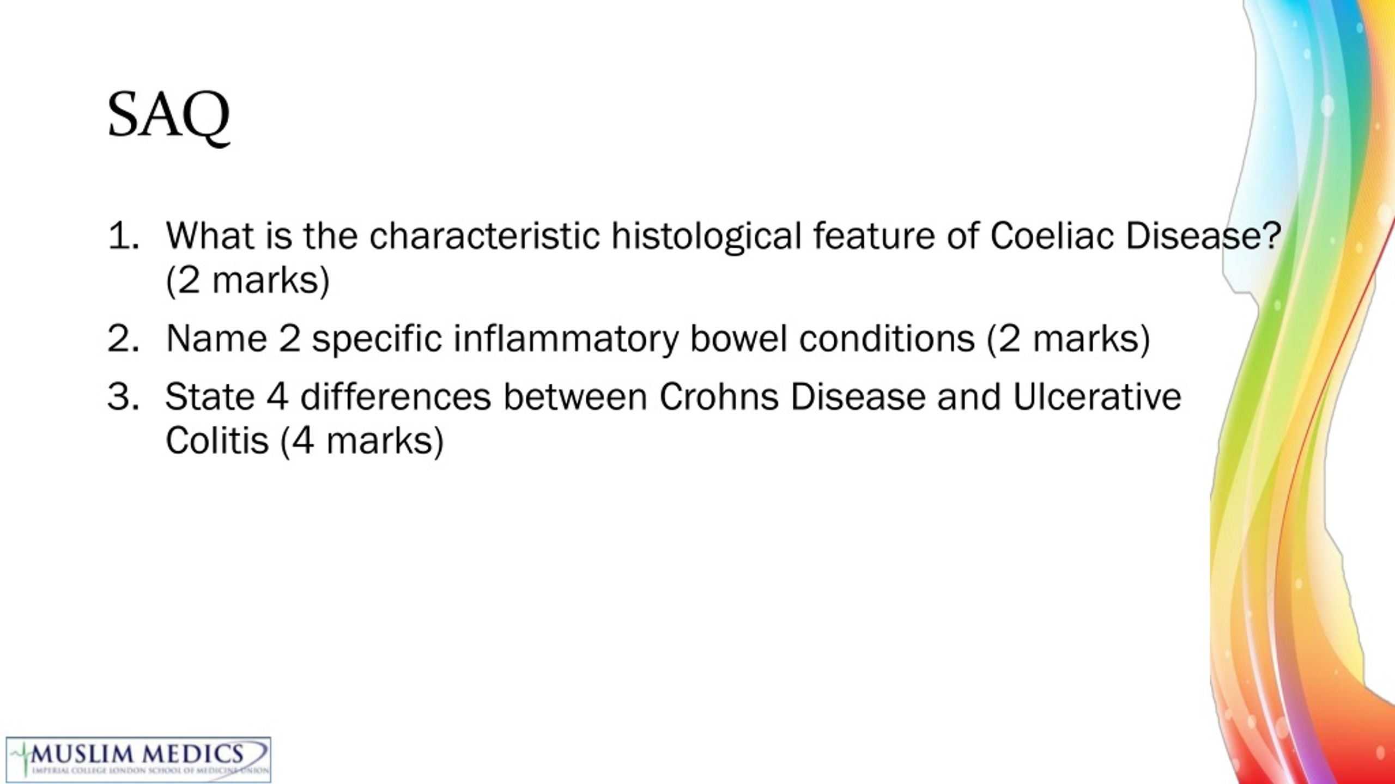Click the word 'State' in question three
Image resolution: width=1395 pixels, height=784 pixels.
click(210, 396)
